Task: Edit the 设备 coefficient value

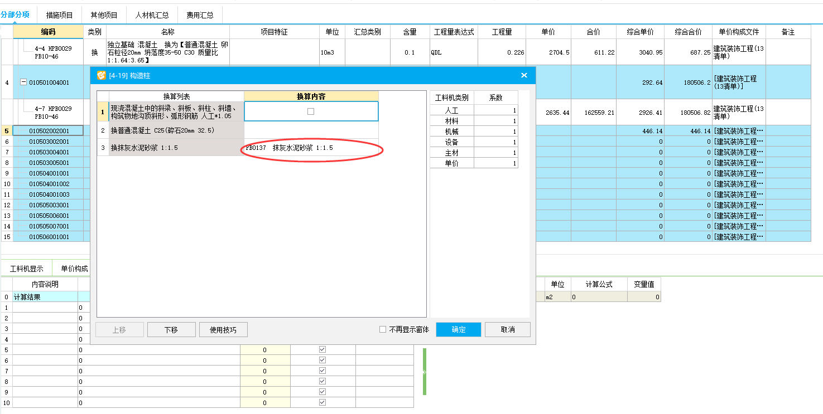Action: click(495, 142)
